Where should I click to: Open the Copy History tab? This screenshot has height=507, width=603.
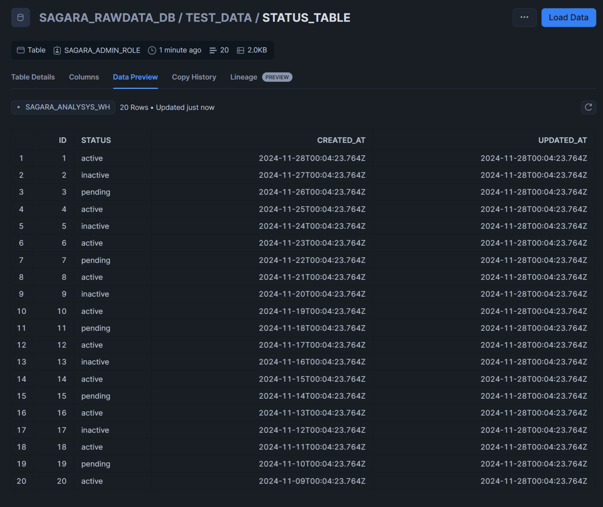tap(194, 77)
